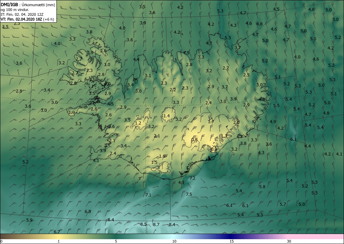The image size is (344, 244).
Task: Click the 5.8 value southeast of Iceland
Action: (262, 187)
